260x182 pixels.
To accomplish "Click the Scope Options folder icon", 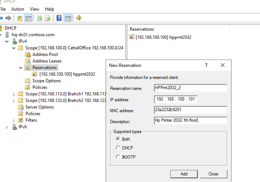I will tap(27, 81).
